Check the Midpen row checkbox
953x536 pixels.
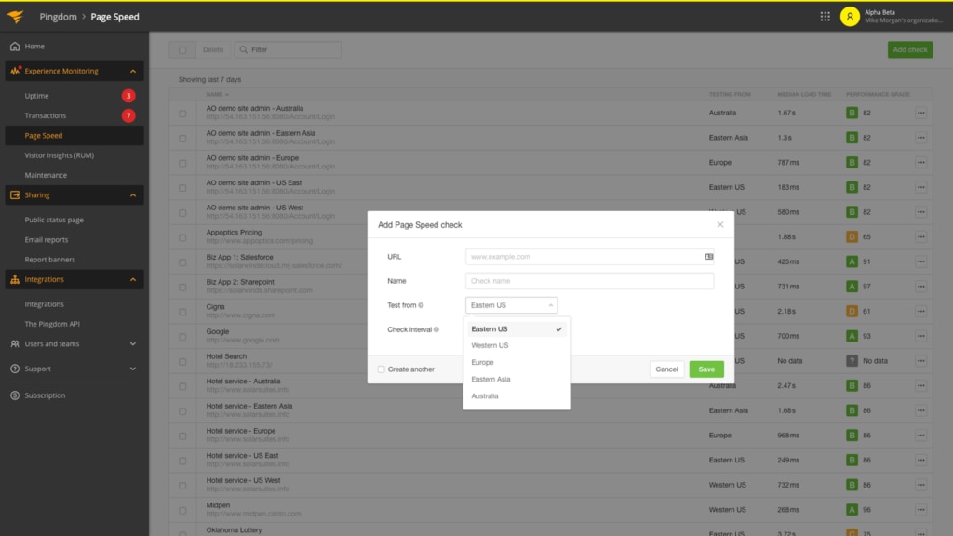[182, 511]
